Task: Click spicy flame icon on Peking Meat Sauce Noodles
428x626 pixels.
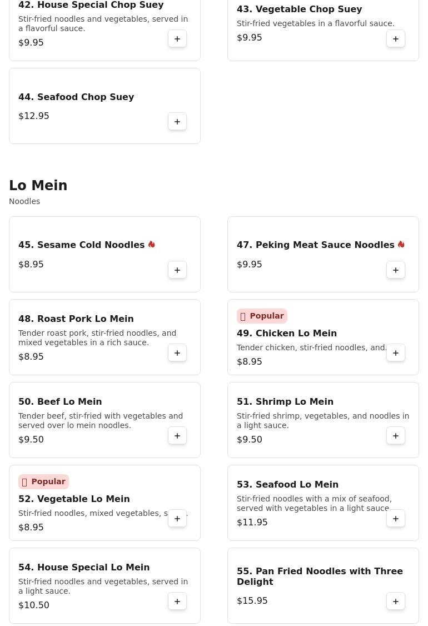Action: (x=401, y=244)
